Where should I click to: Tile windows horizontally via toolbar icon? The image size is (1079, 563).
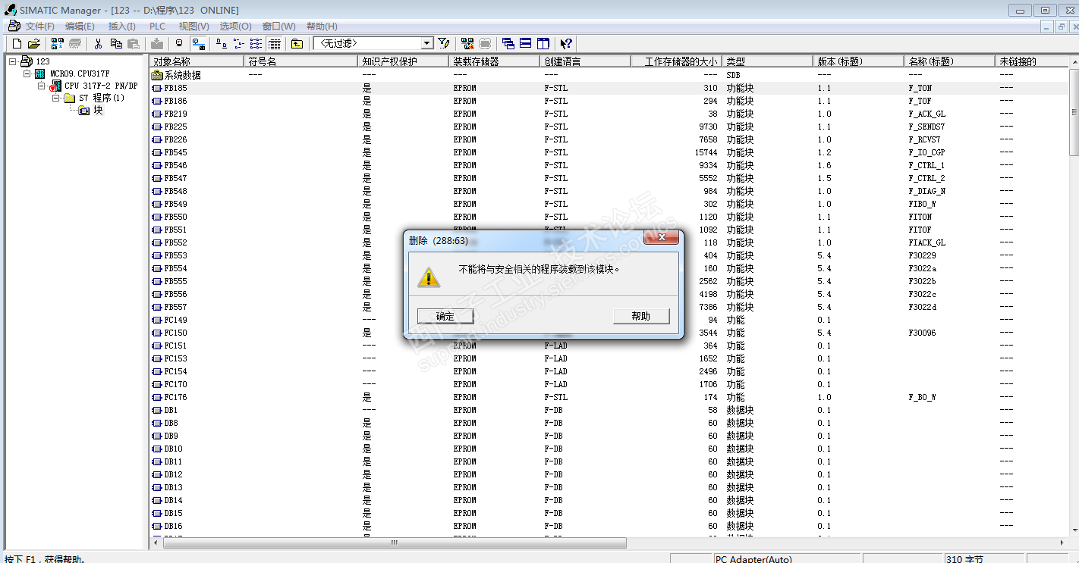525,44
